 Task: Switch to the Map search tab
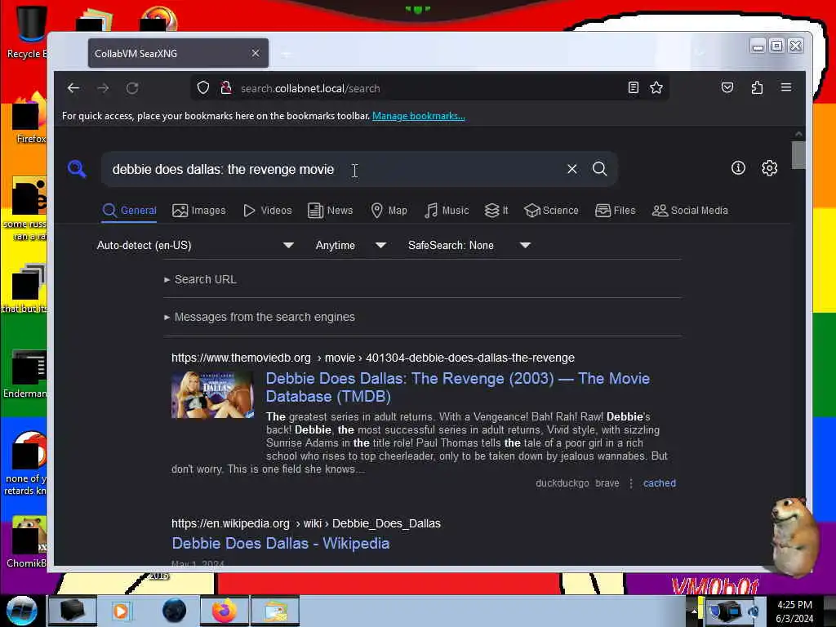tap(389, 211)
